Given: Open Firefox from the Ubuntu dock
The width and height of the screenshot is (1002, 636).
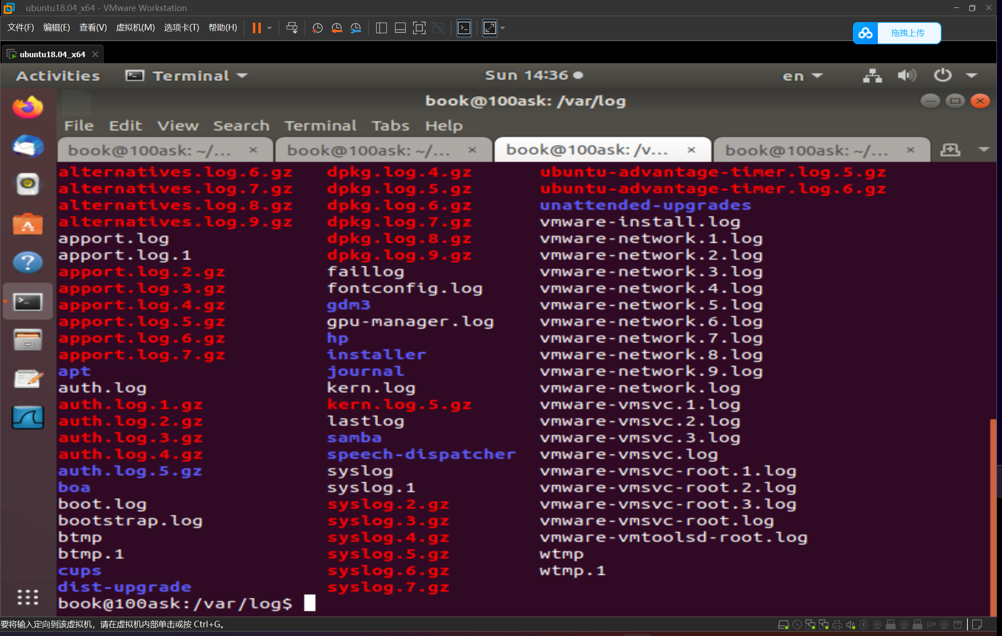Looking at the screenshot, I should pos(28,107).
